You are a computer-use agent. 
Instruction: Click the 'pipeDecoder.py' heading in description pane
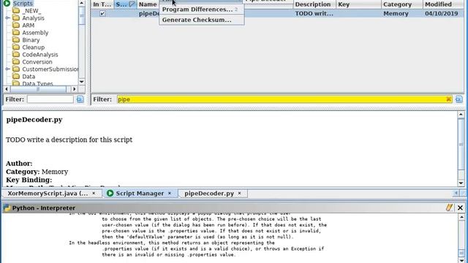pos(34,120)
